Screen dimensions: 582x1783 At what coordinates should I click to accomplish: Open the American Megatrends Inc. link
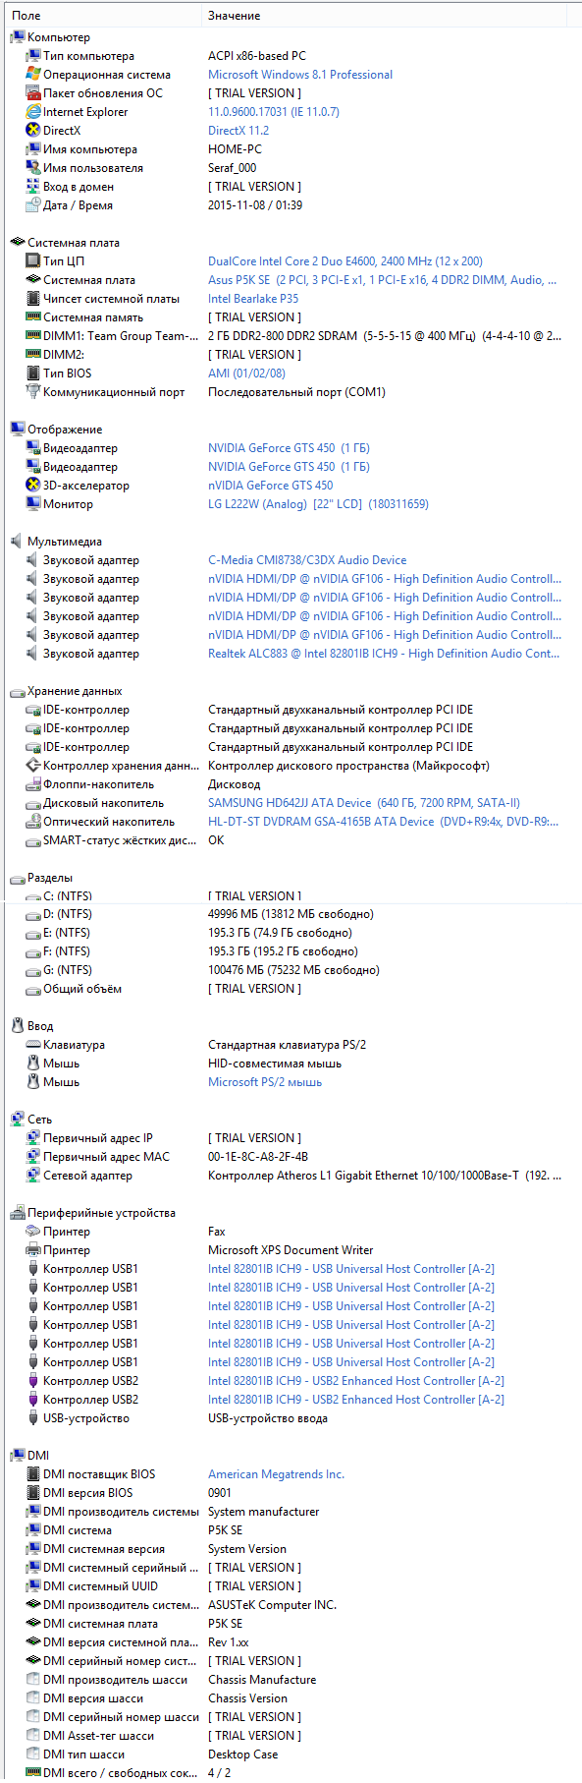[277, 1474]
